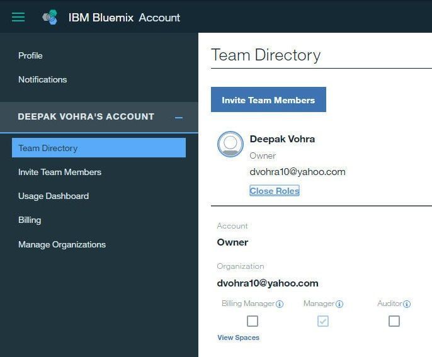Click the IBM Bluemix title text

(101, 18)
